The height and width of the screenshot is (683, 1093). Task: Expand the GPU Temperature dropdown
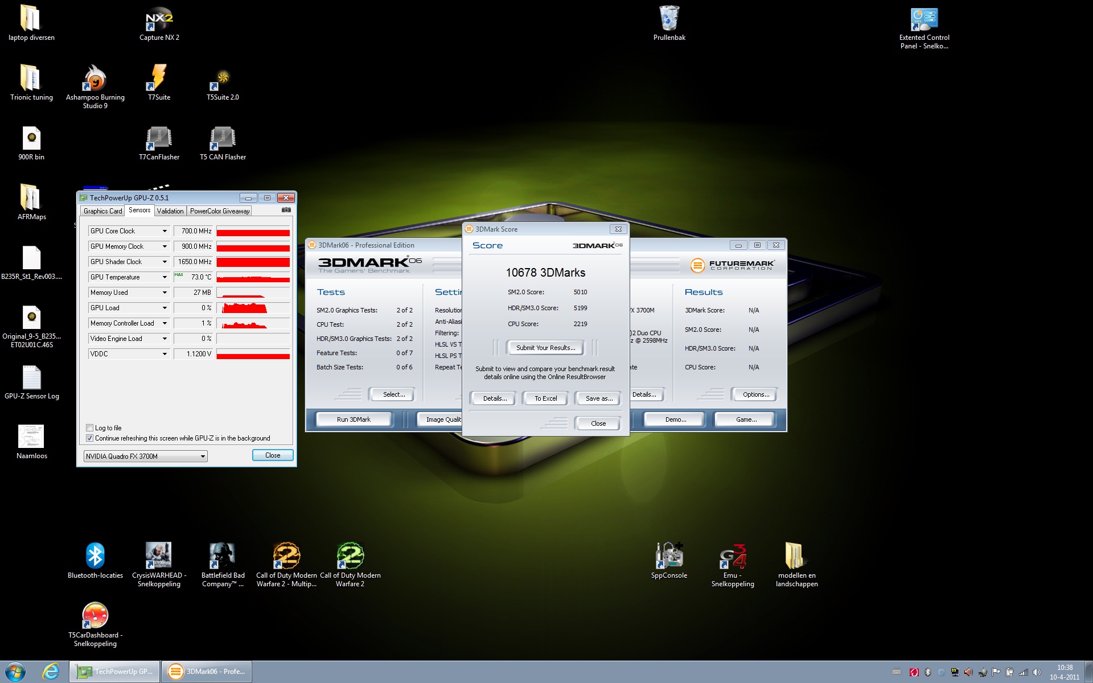point(165,277)
